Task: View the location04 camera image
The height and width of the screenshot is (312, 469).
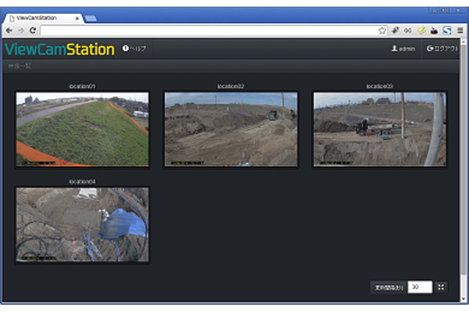Action: [82, 224]
